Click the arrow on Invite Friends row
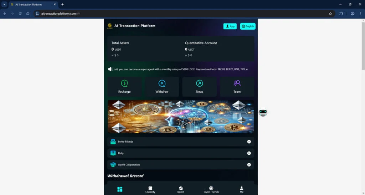365x195 pixels. (x=249, y=142)
